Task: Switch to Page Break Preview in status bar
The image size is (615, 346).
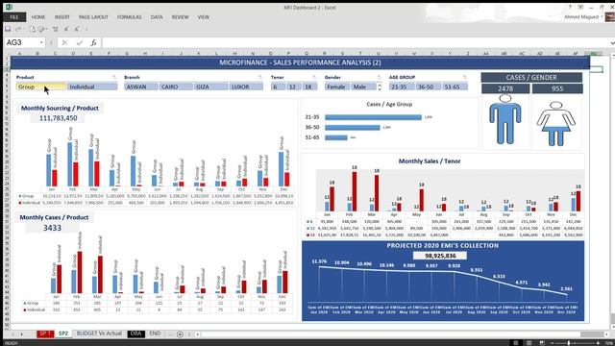Action: 542,343
